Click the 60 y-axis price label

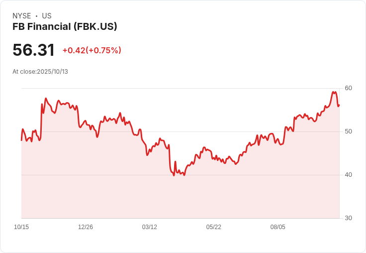coord(348,88)
